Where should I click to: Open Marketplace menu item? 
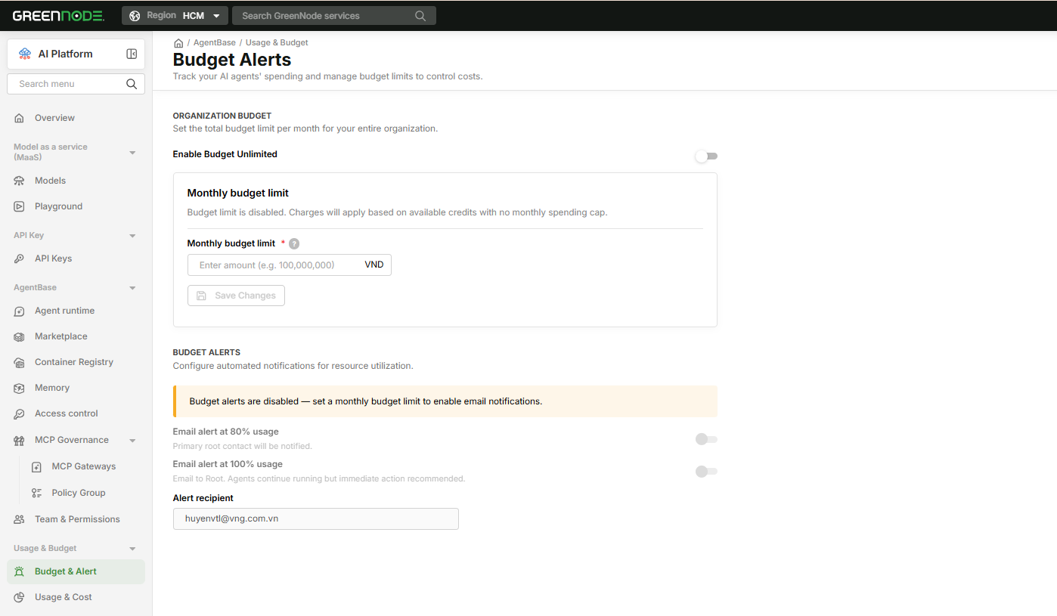coord(76,336)
